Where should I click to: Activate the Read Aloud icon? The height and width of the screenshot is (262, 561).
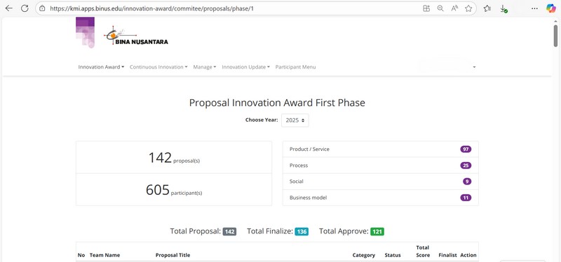click(x=454, y=8)
